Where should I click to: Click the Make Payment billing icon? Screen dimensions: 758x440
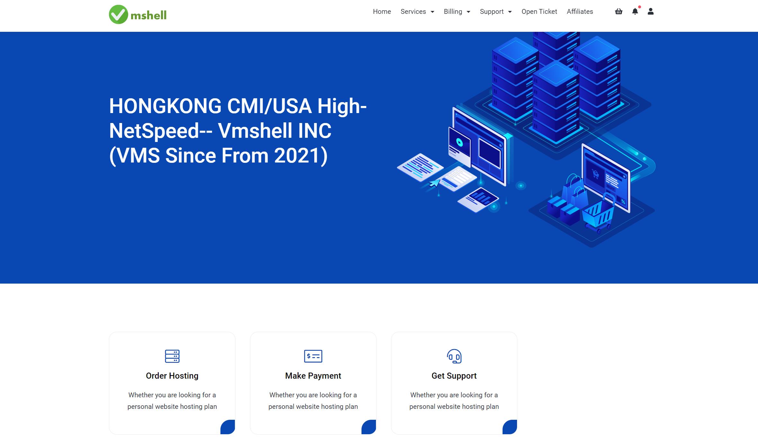point(313,356)
